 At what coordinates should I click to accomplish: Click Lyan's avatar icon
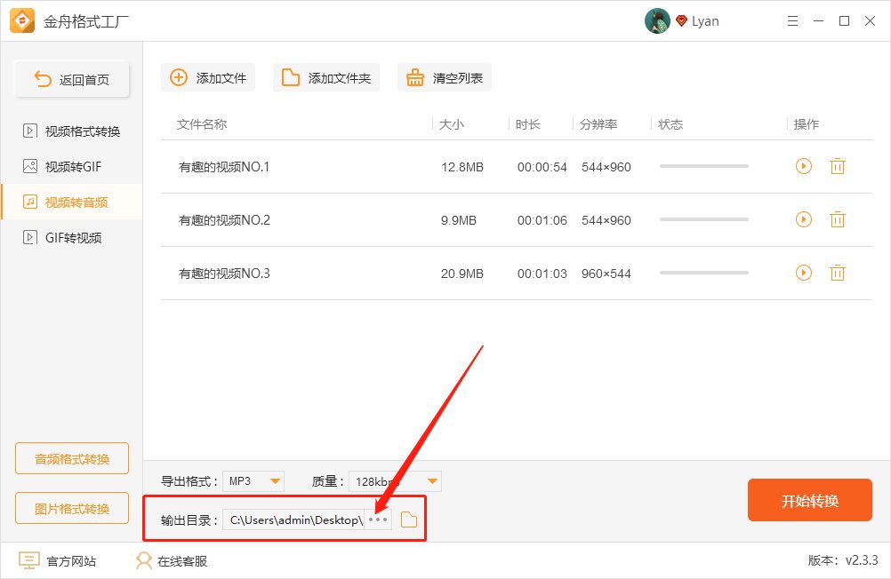(x=657, y=20)
